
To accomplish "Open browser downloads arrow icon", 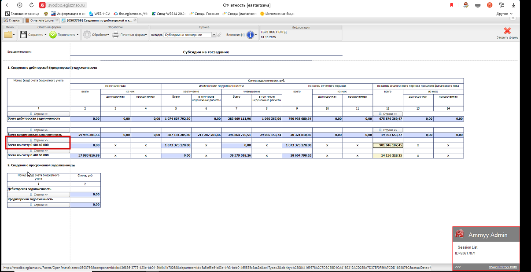I will (513, 5).
